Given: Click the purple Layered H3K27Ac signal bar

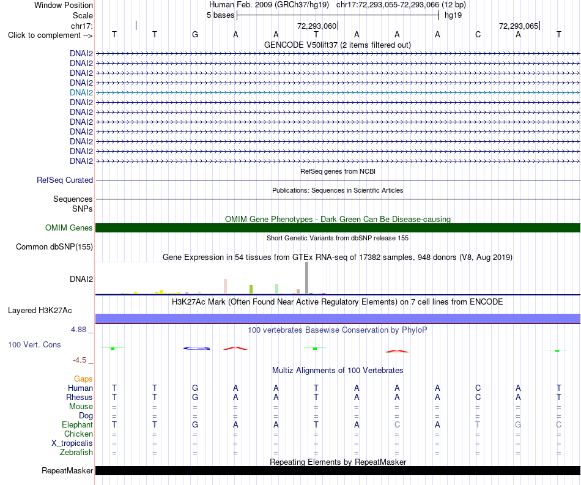Looking at the screenshot, I should [338, 319].
